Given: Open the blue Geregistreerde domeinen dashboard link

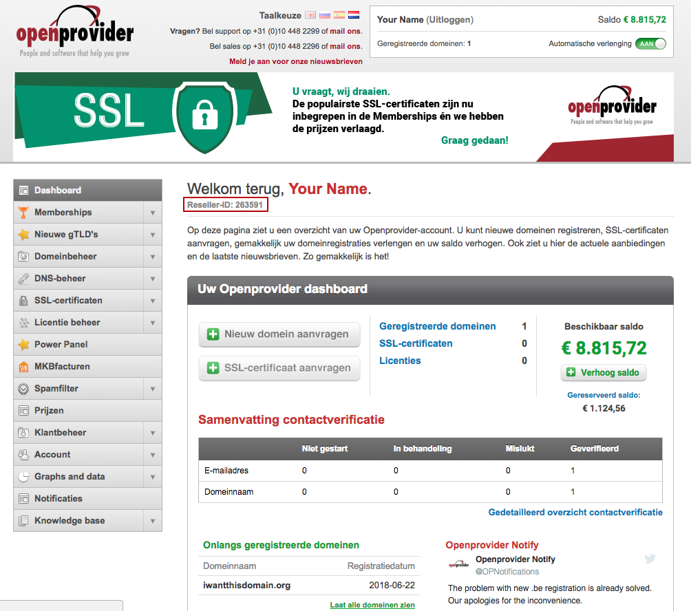Looking at the screenshot, I should 438,326.
